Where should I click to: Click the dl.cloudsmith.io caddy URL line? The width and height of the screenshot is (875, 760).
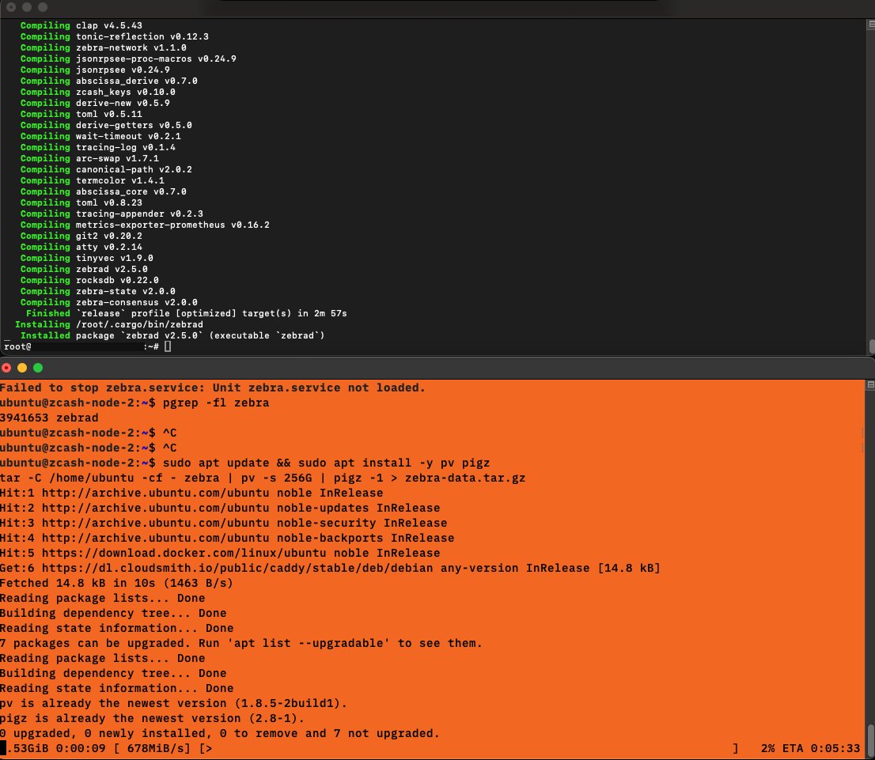tap(330, 569)
